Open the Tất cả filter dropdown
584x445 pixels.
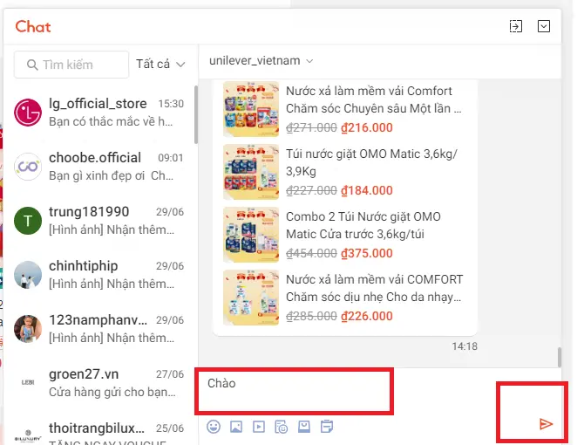(x=160, y=64)
